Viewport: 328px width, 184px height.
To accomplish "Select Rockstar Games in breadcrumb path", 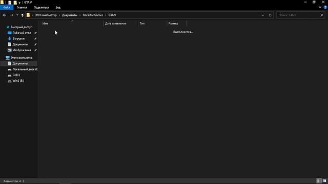I will click(93, 15).
